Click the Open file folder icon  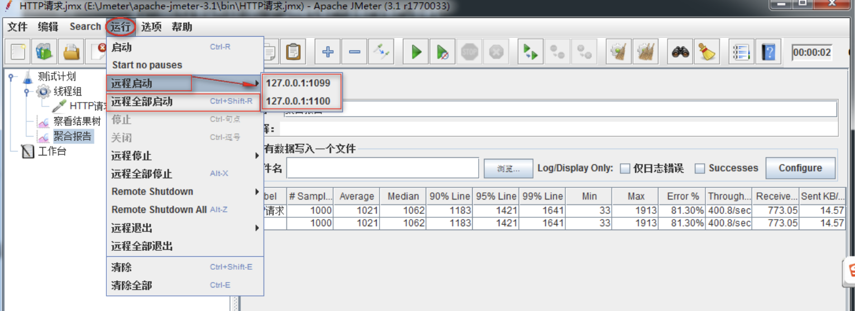click(71, 52)
